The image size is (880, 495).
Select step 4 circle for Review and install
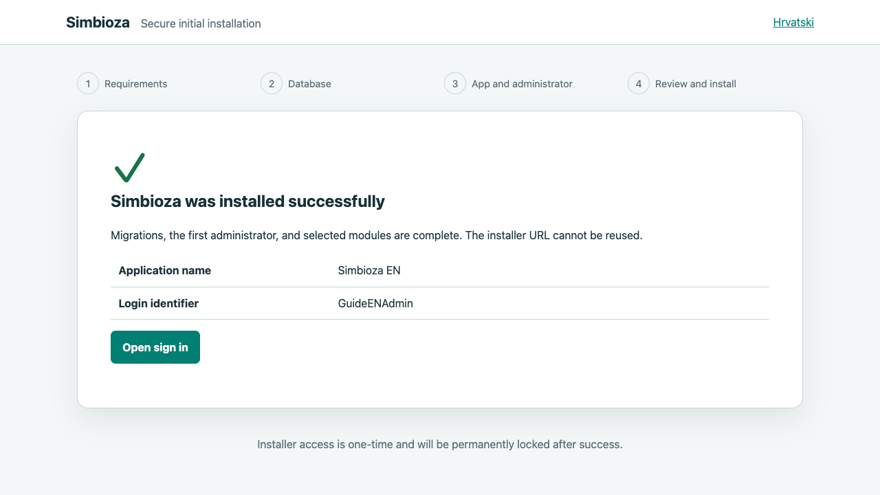pyautogui.click(x=639, y=83)
